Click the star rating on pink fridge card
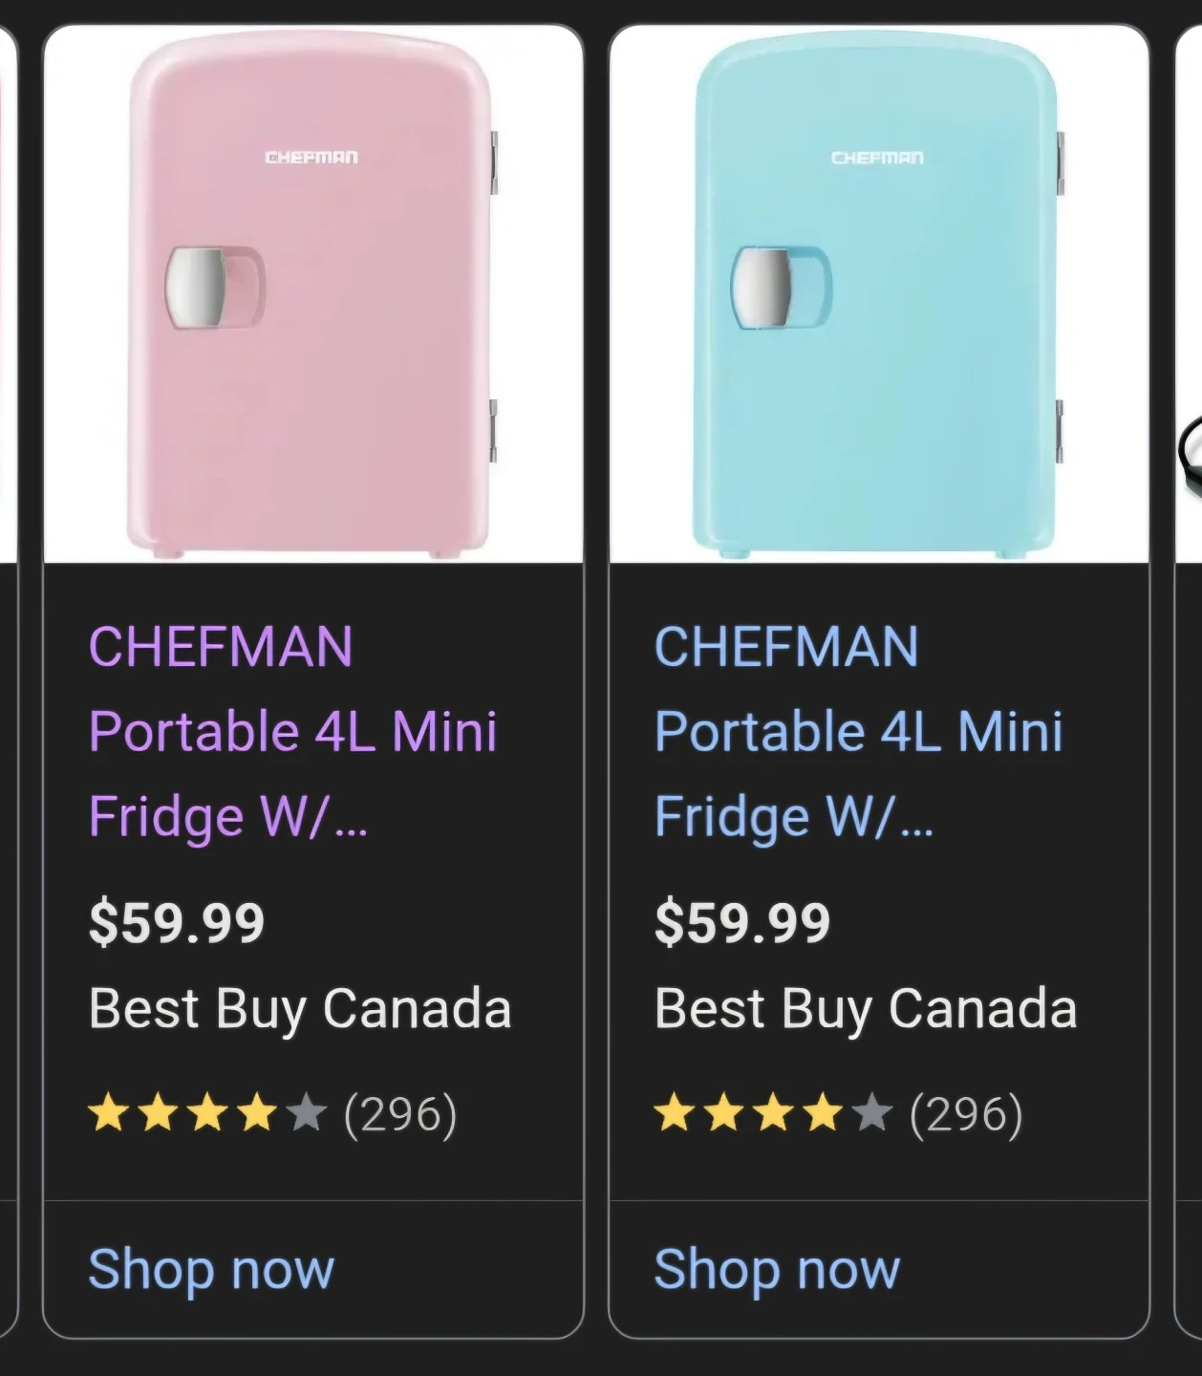 [x=206, y=1114]
